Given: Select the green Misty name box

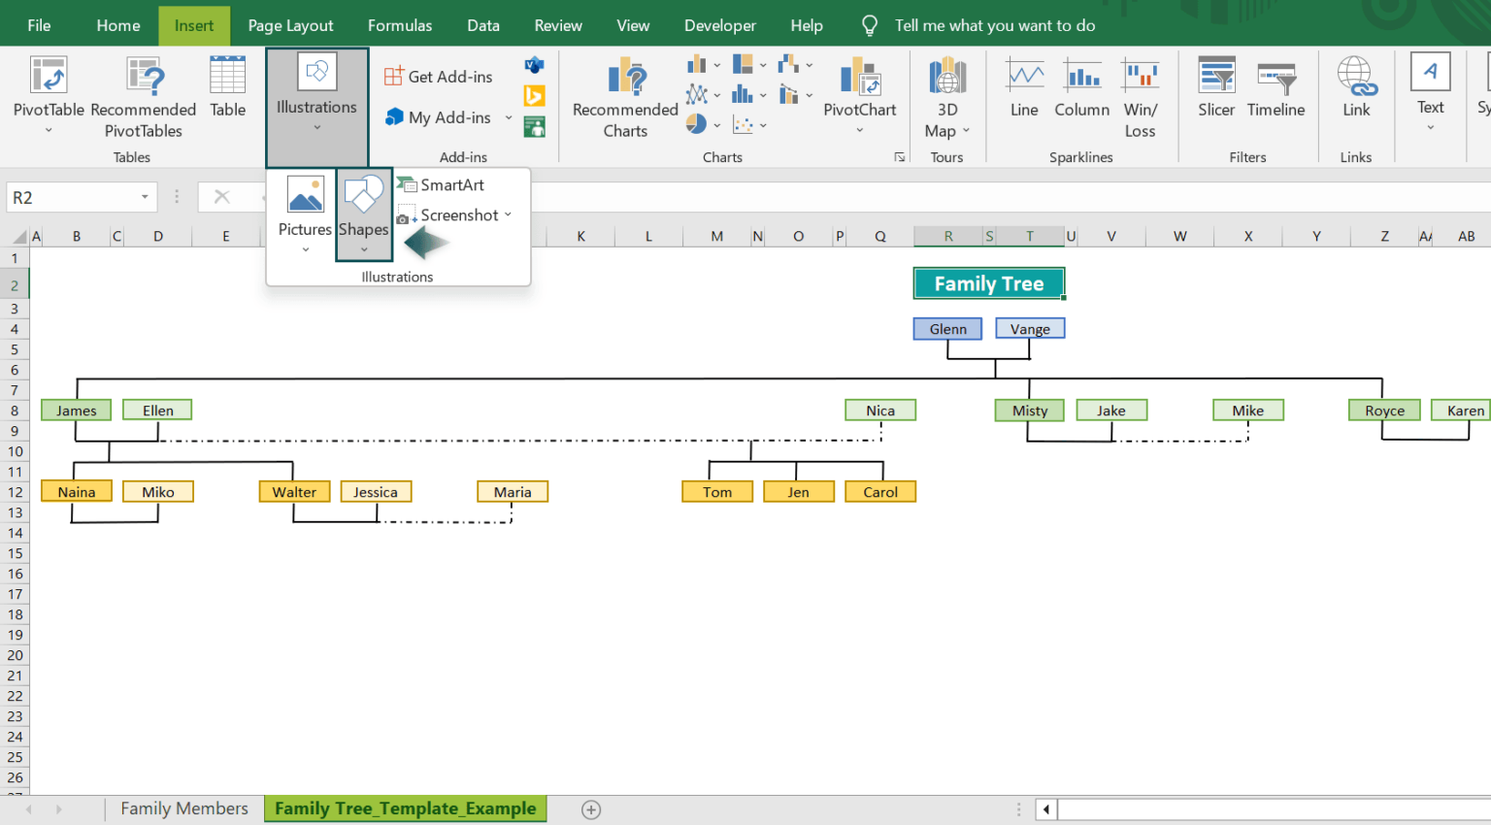Looking at the screenshot, I should (1028, 410).
